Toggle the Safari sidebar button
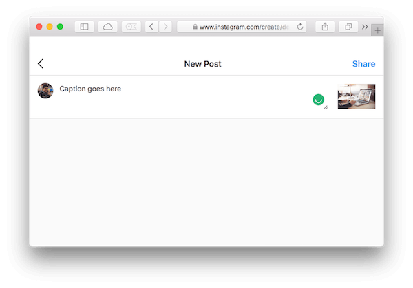 tap(84, 27)
